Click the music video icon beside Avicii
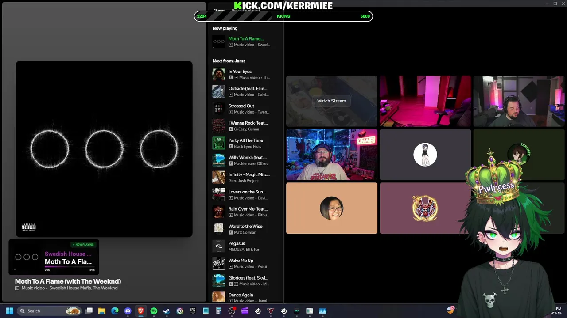The height and width of the screenshot is (318, 567). point(231,267)
